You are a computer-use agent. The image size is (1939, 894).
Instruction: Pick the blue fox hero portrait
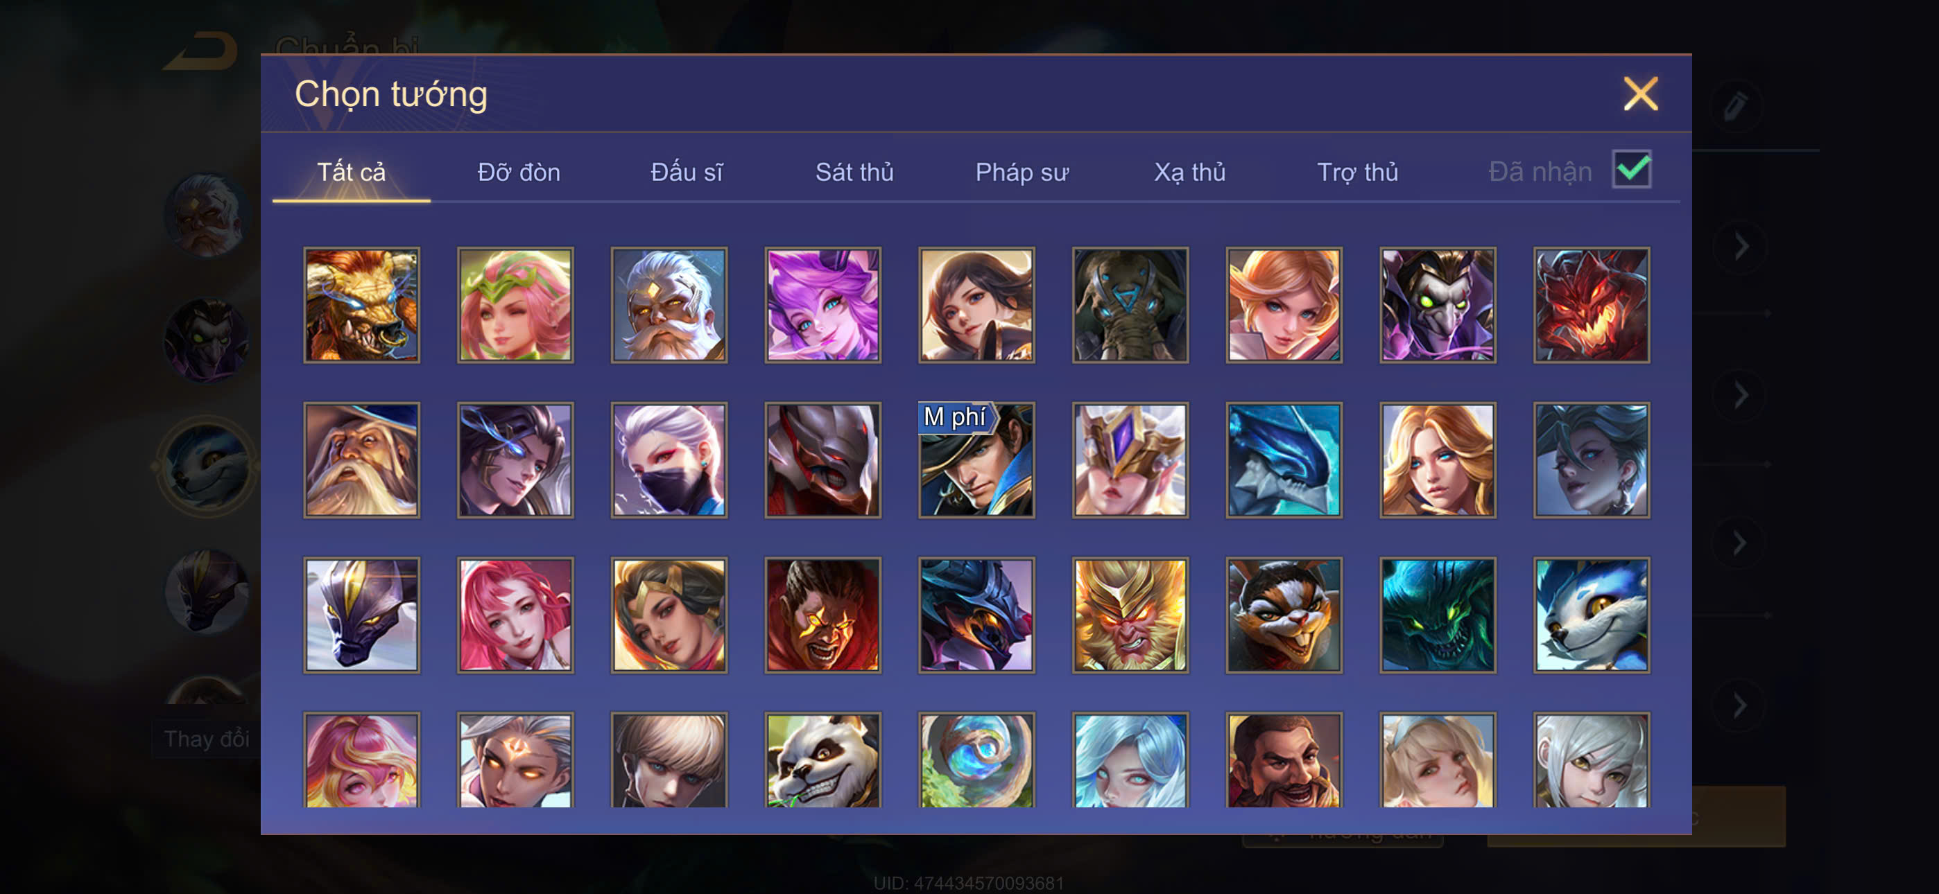[1592, 615]
